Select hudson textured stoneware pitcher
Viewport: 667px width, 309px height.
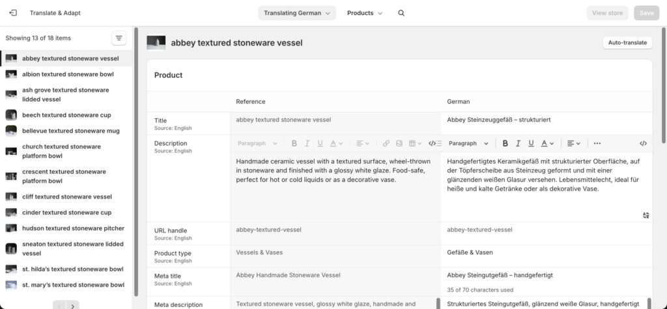[66, 228]
